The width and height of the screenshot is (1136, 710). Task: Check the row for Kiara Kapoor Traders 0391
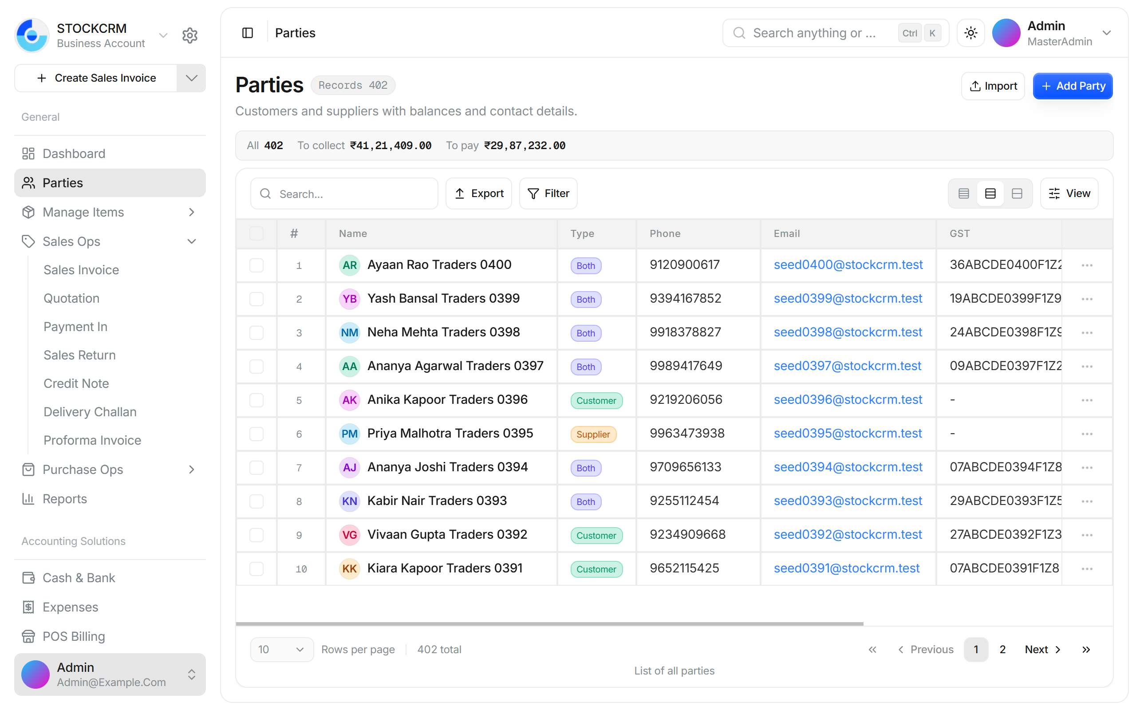coord(256,568)
